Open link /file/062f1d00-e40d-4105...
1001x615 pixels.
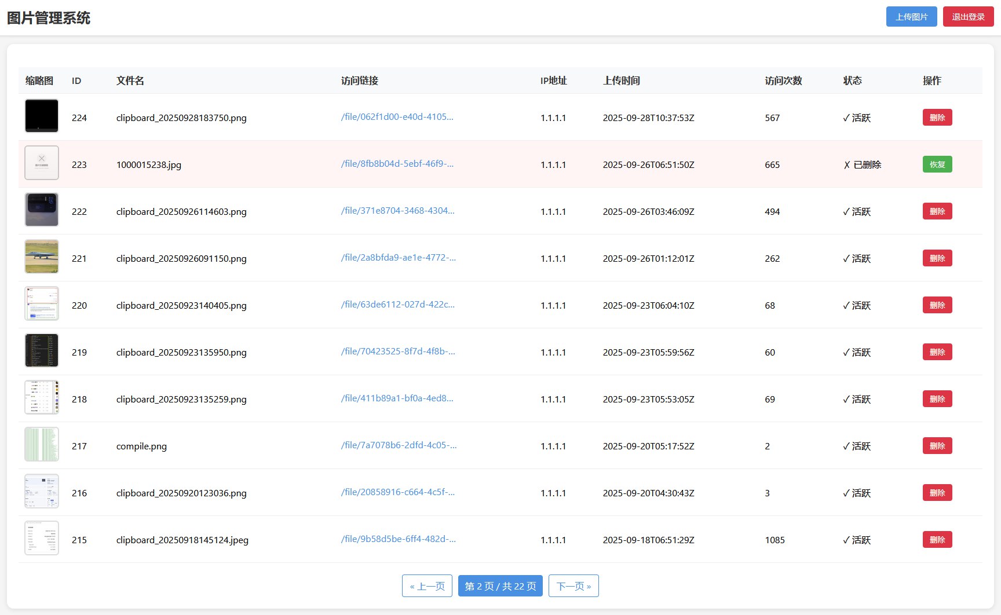(x=397, y=117)
